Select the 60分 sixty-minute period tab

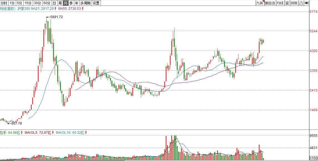pos(47,3)
